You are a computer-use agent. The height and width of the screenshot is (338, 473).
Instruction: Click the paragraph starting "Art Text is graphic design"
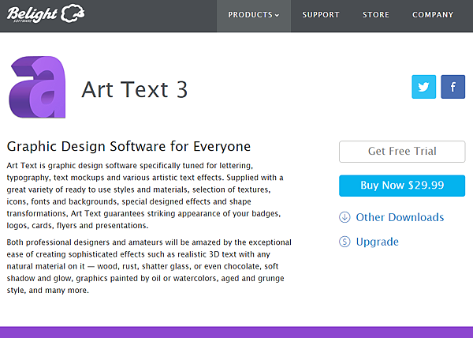coord(145,195)
